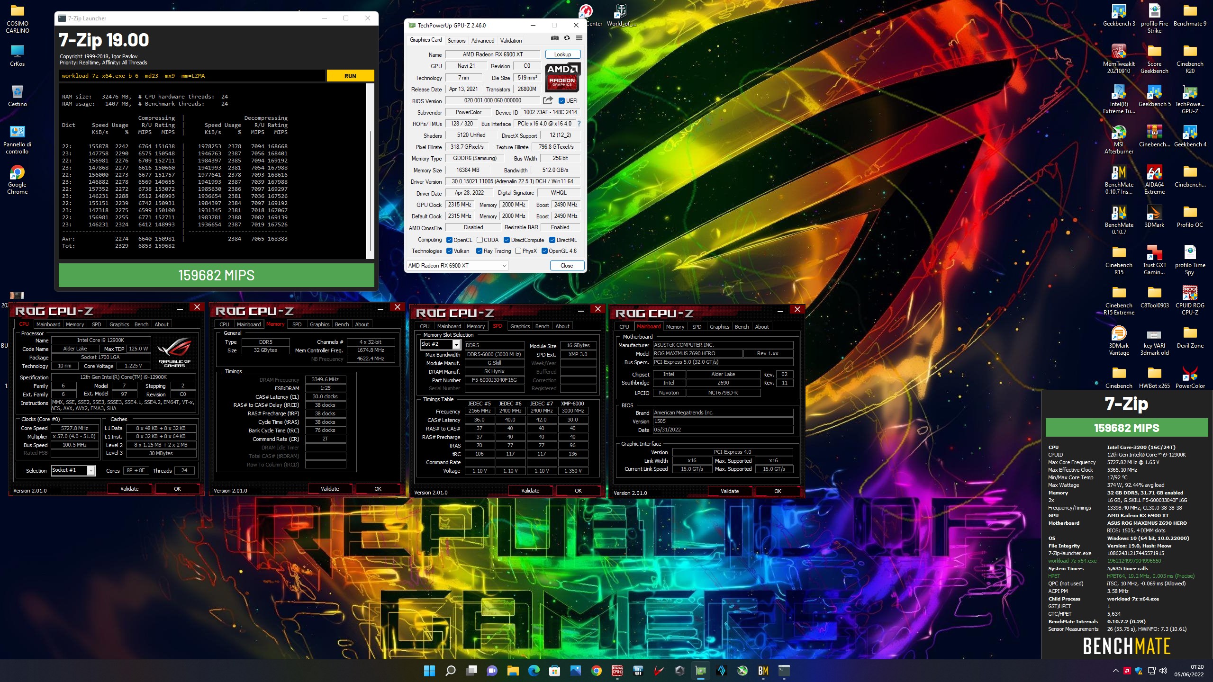
Task: Open Intel Extreme Tuning desktop icon
Action: coord(1119,99)
